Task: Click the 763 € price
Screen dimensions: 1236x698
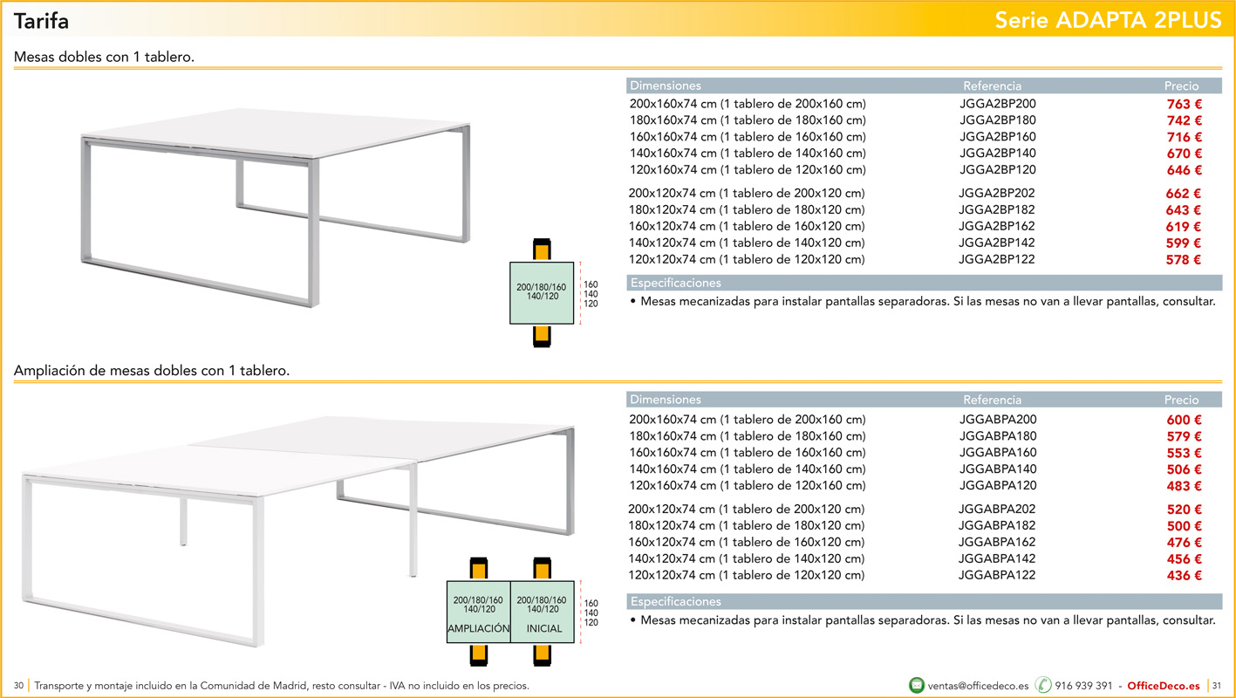Action: click(x=1185, y=105)
